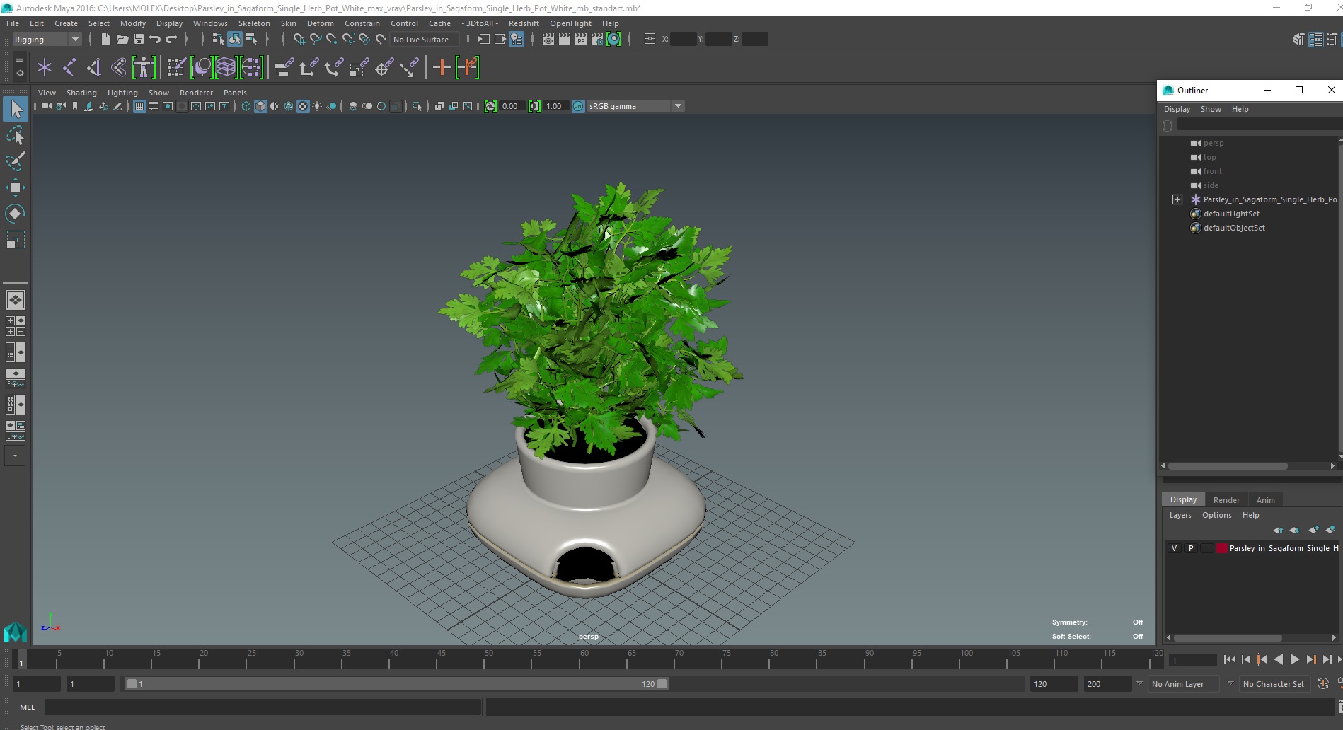Go to start of playback range

coord(1229,659)
